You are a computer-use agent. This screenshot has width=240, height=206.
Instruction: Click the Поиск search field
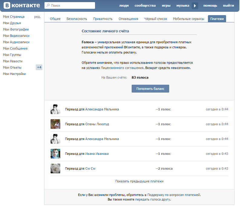pos(70,5)
